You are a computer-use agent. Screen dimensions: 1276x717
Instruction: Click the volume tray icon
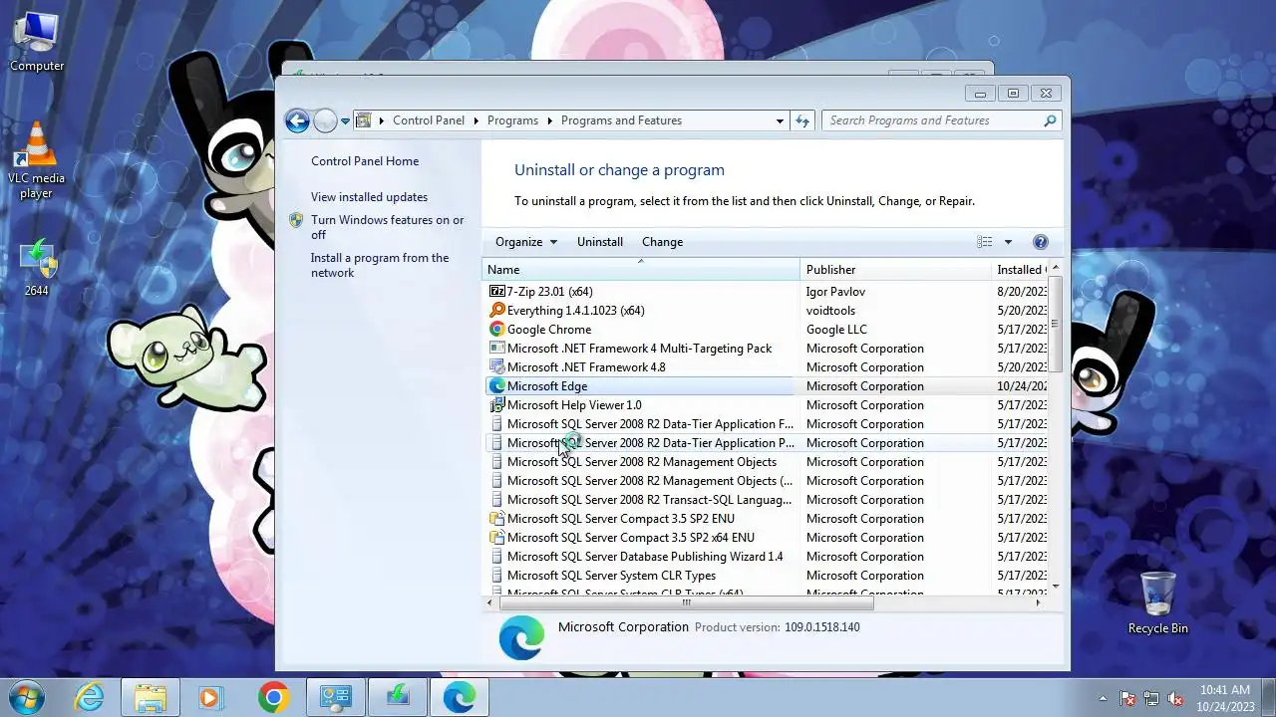1176,699
